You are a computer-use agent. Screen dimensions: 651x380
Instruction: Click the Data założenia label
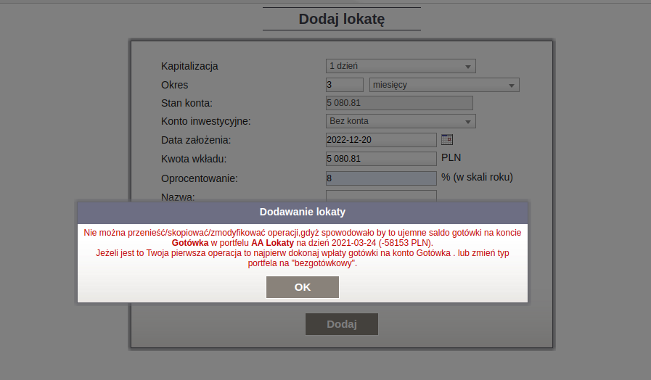tap(196, 140)
